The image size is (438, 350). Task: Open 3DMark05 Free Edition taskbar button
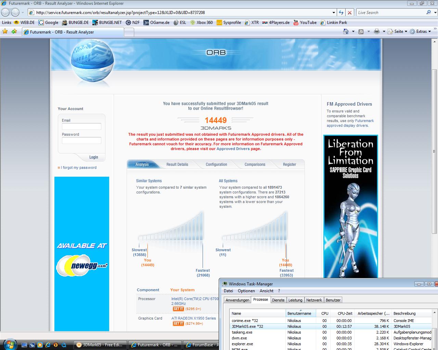pyautogui.click(x=100, y=345)
